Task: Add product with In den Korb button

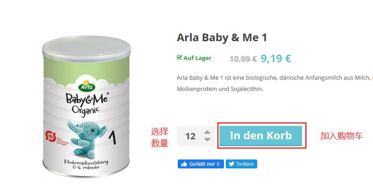Action: [261, 136]
